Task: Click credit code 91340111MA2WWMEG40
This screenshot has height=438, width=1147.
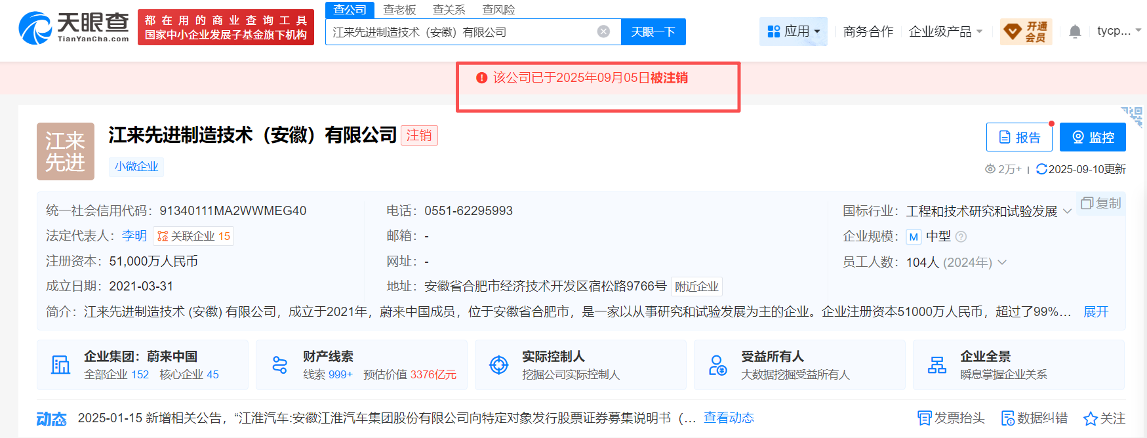Action: coord(233,210)
